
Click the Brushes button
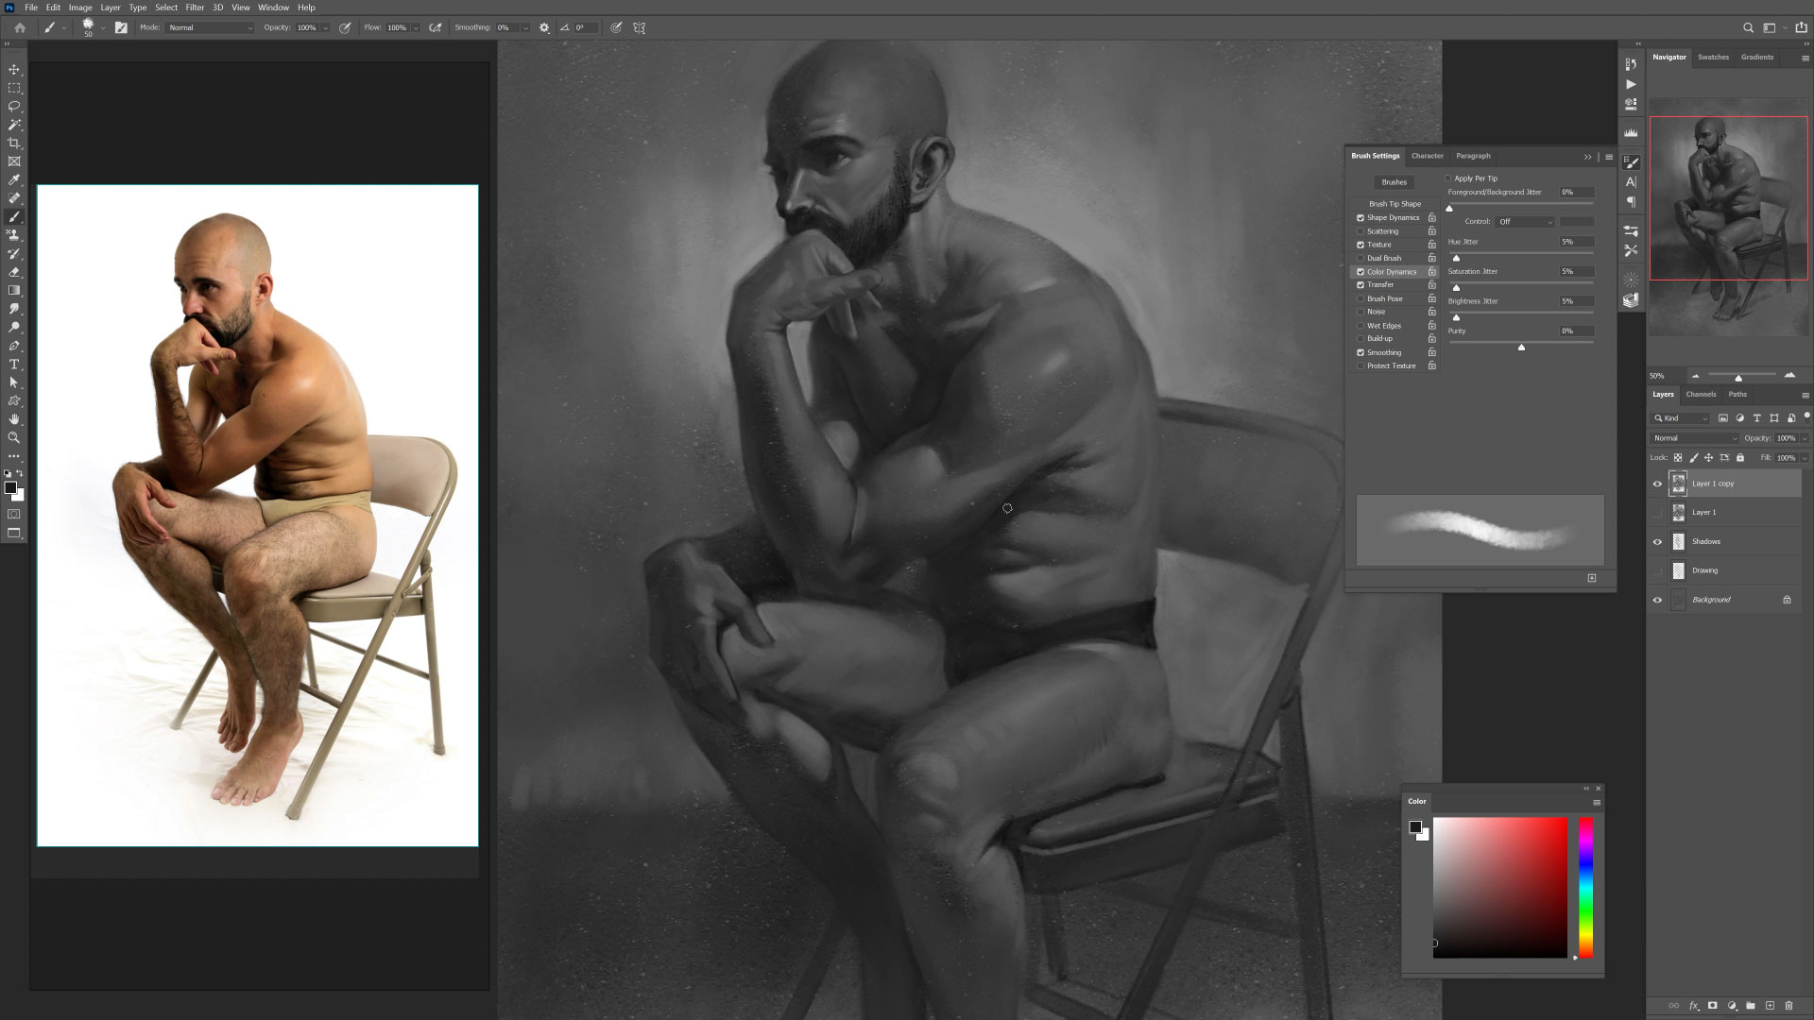1394,182
